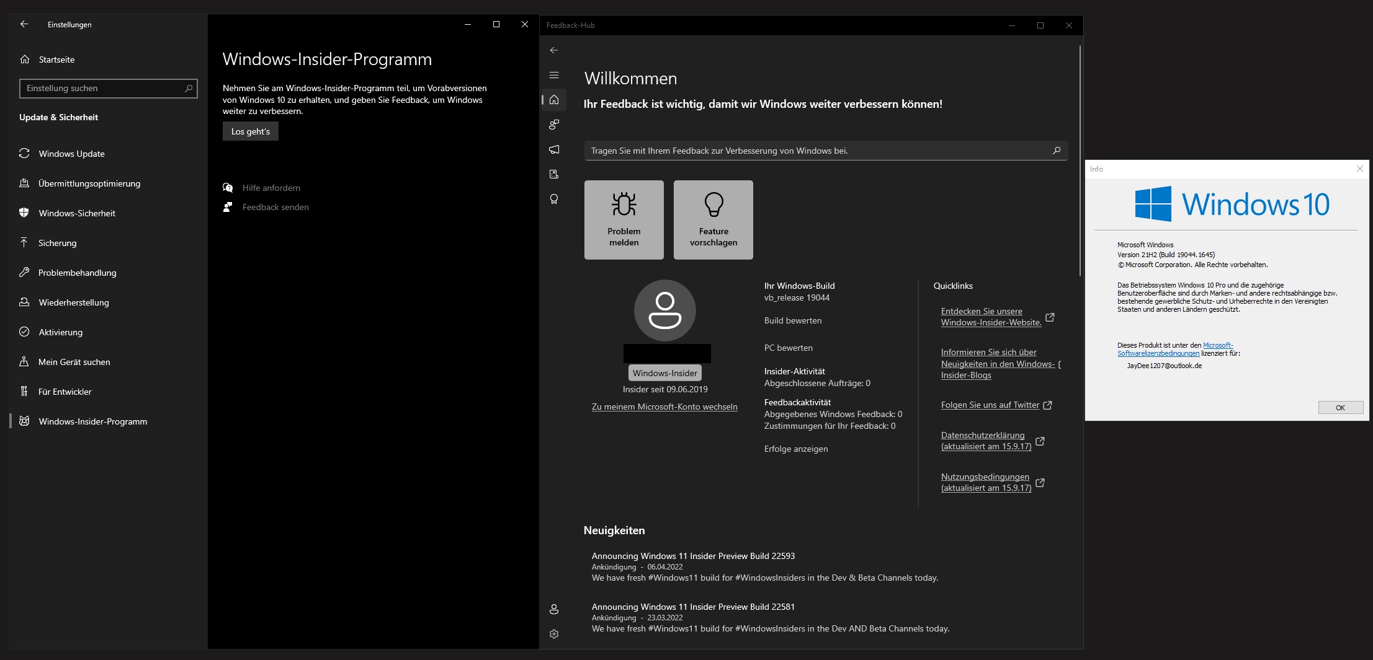Click the Feedback-Hub vertical scrollbar
Image resolution: width=1373 pixels, height=660 pixels.
click(x=1080, y=161)
